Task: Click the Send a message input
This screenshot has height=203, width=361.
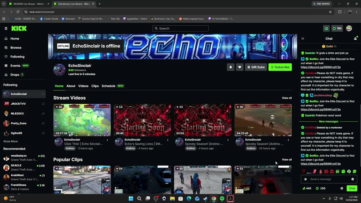Action: click(x=329, y=179)
